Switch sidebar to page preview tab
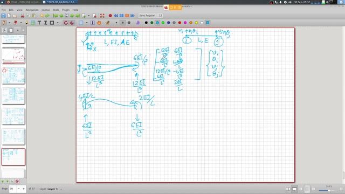This screenshot has width=345, height=194. [x=11, y=30]
